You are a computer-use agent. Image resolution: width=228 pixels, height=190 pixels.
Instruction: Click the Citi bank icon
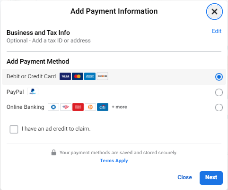coord(103,107)
